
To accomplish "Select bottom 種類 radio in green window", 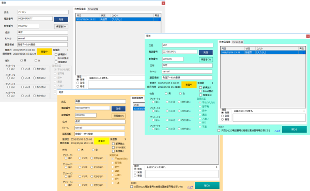I will pos(223,119).
